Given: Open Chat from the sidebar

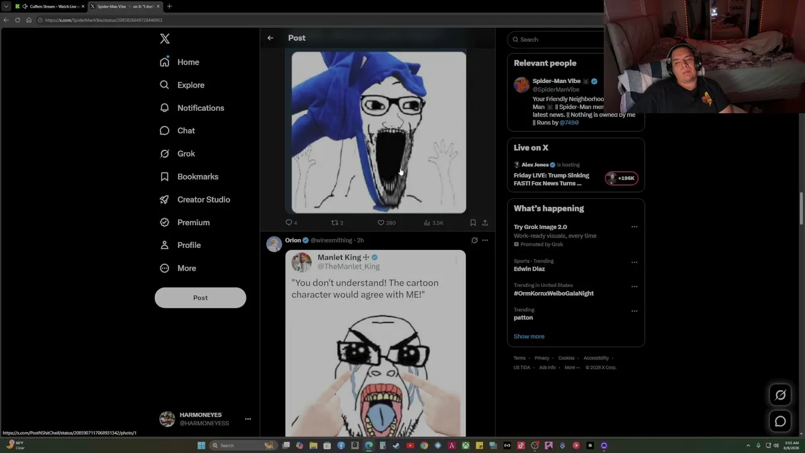Looking at the screenshot, I should (177, 131).
